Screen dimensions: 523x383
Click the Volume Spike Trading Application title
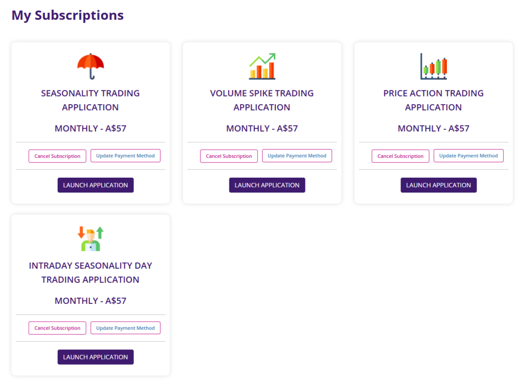tap(262, 100)
